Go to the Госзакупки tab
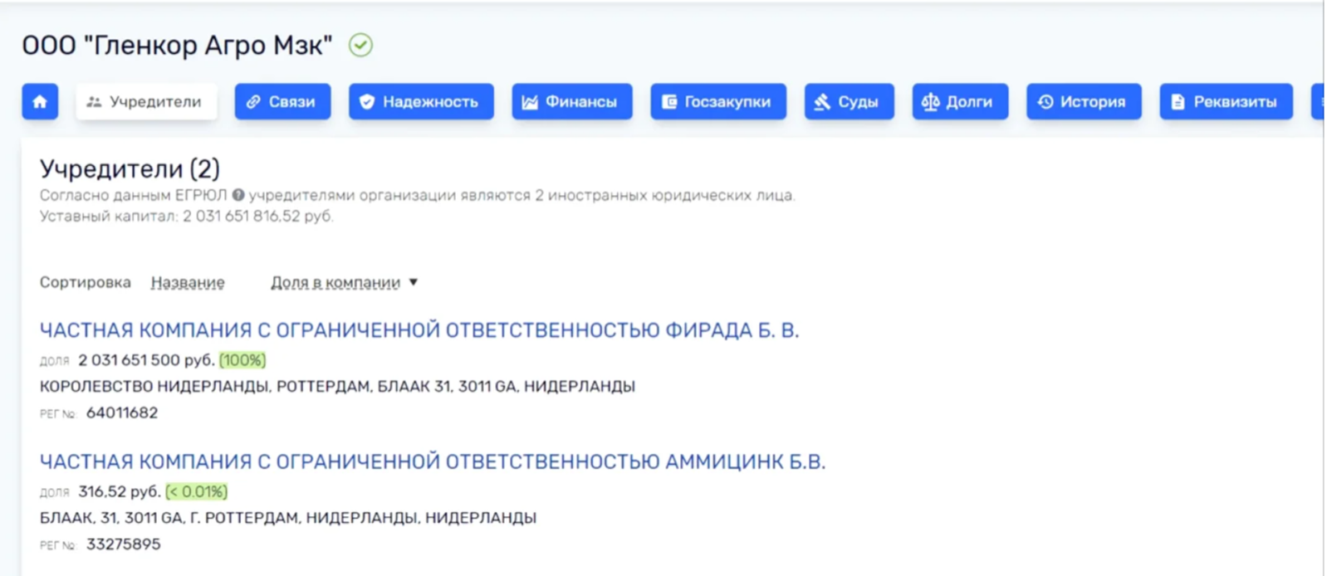Viewport: 1327px width, 576px height. coord(718,101)
